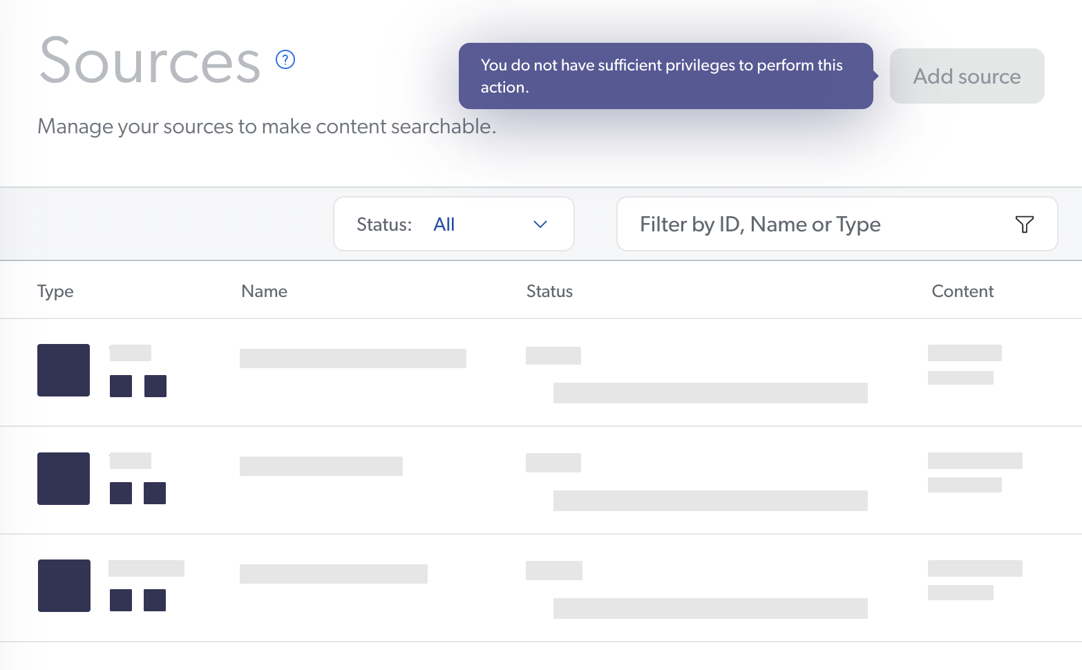Click second small badge icon under first source type
The width and height of the screenshot is (1082, 670).
[155, 386]
